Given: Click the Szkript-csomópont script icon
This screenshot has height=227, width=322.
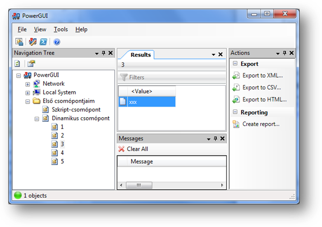Looking at the screenshot, I should tap(46, 110).
